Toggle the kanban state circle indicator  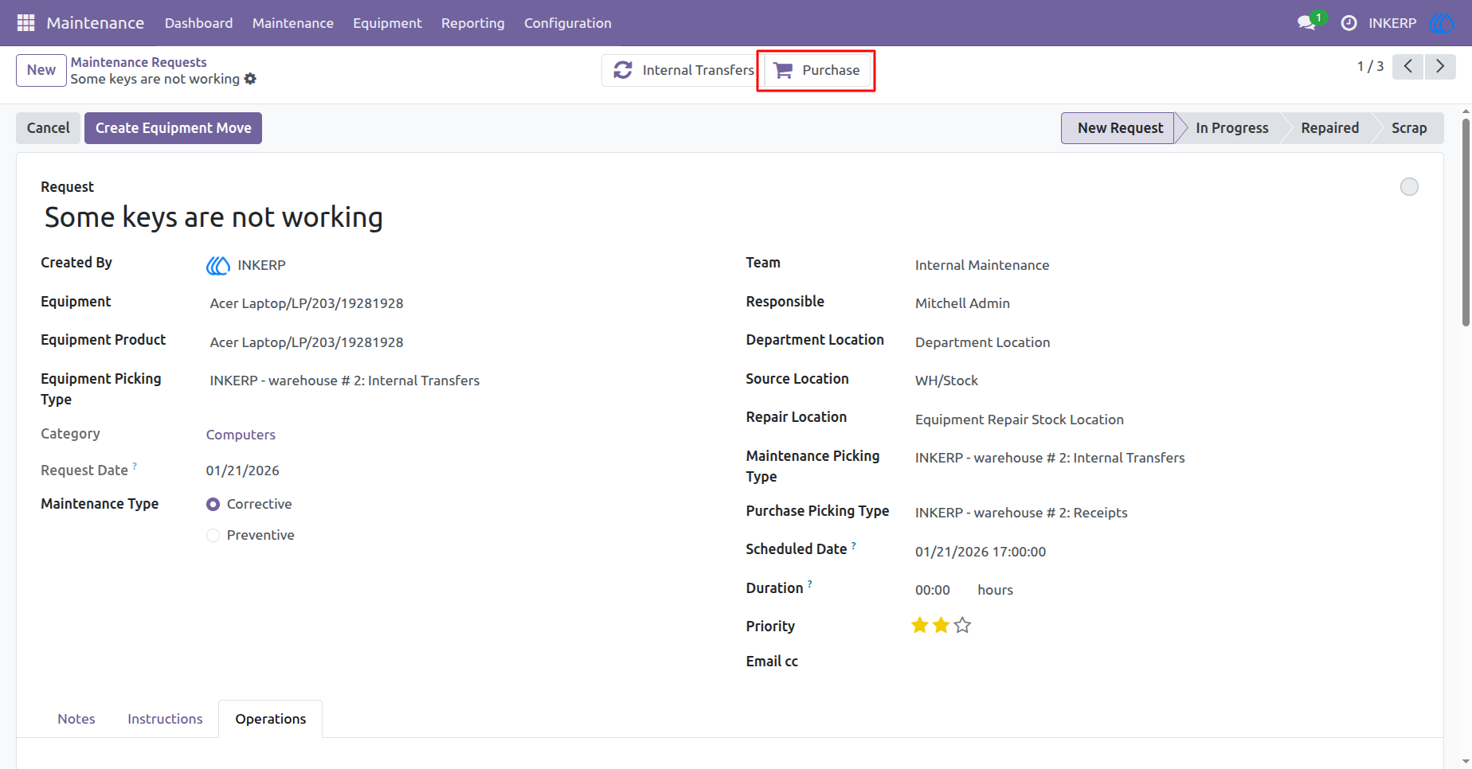tap(1409, 187)
